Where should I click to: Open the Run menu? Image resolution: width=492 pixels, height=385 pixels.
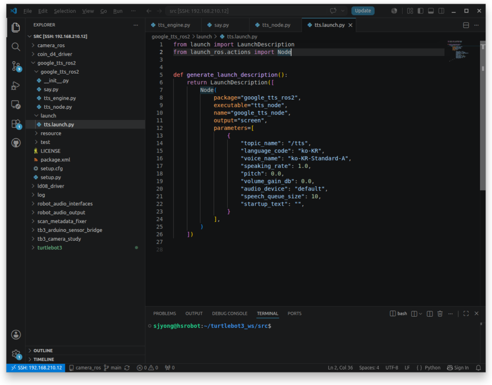pyautogui.click(x=118, y=11)
